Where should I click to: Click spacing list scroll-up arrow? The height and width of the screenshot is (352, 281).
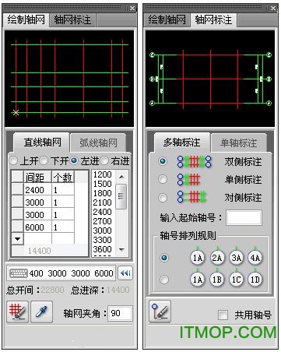coord(121,177)
